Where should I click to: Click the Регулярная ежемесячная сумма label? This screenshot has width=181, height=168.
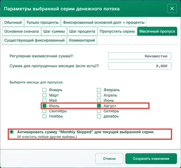point(41,56)
